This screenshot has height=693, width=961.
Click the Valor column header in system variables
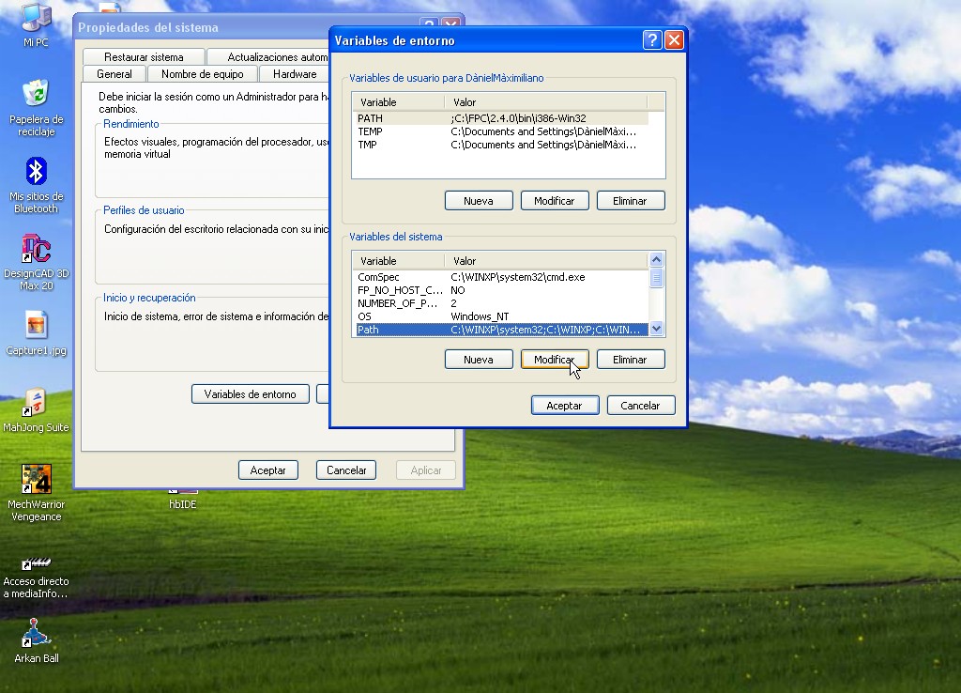pyautogui.click(x=546, y=261)
